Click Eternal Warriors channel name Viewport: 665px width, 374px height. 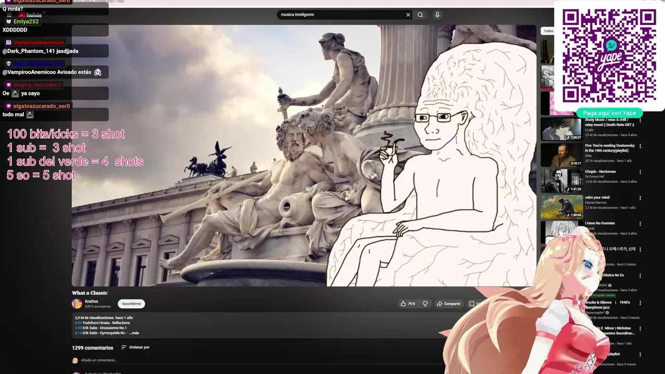(596, 203)
